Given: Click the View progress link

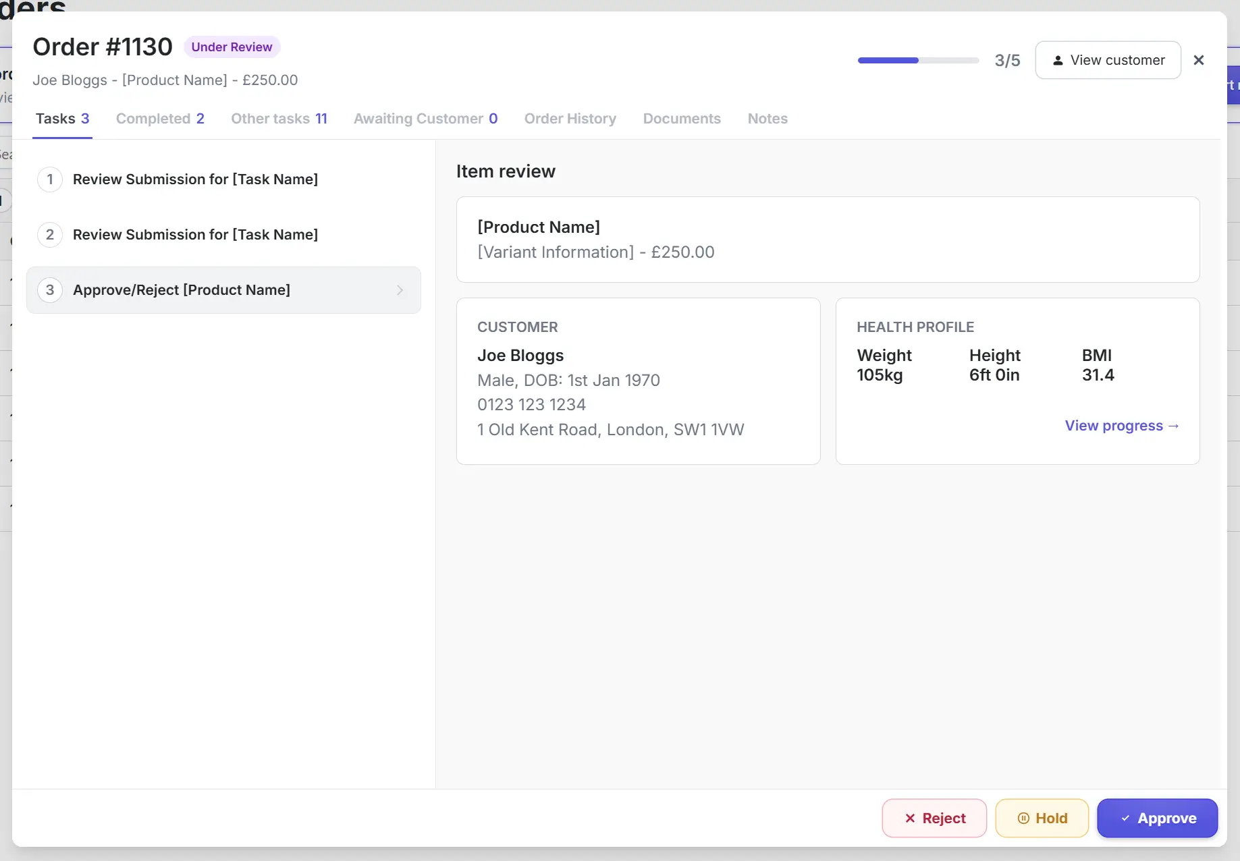Looking at the screenshot, I should pyautogui.click(x=1121, y=426).
